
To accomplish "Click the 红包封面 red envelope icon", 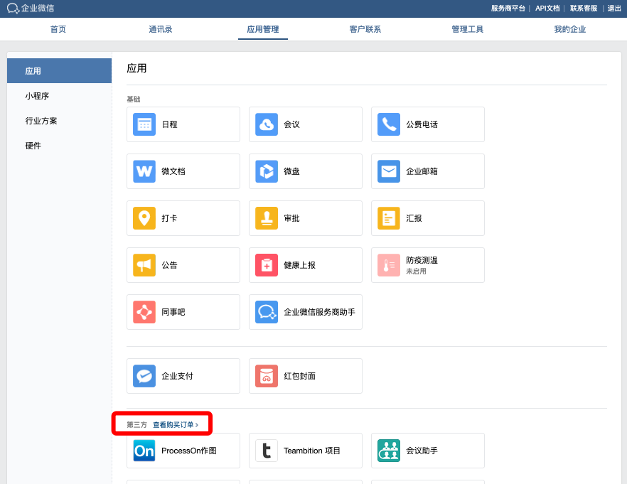I will tap(267, 376).
